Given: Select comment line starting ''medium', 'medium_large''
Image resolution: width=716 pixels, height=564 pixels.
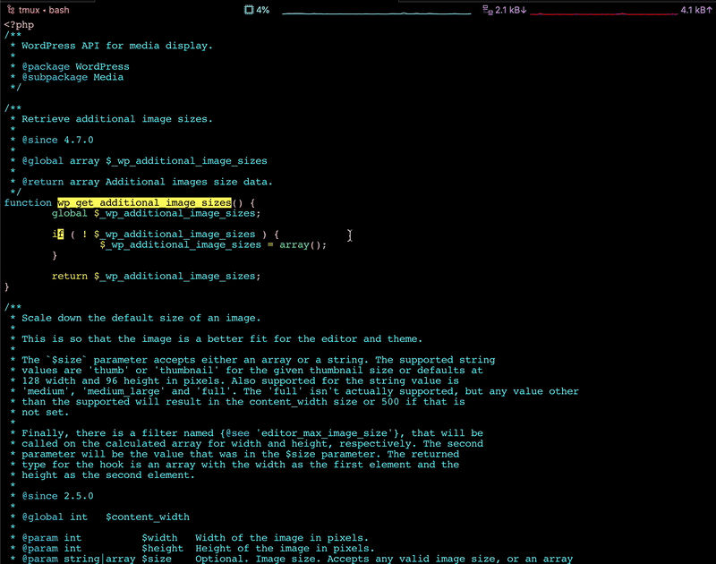Looking at the screenshot, I should click(x=300, y=392).
